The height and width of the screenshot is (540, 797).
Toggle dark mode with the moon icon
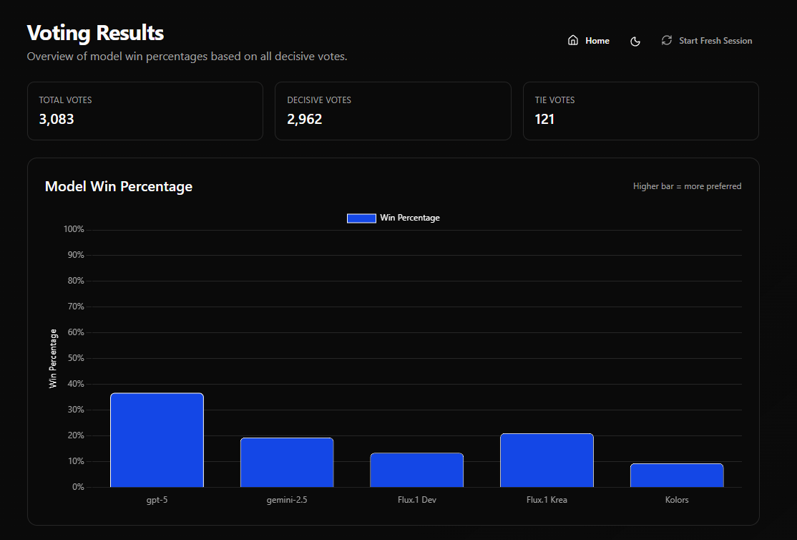tap(635, 41)
